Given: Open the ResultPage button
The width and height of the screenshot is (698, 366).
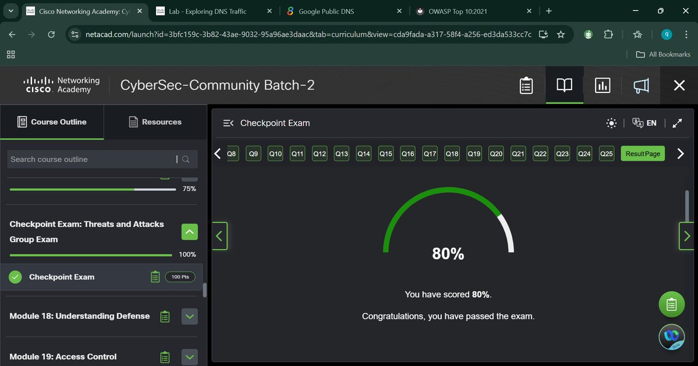Looking at the screenshot, I should 643,154.
